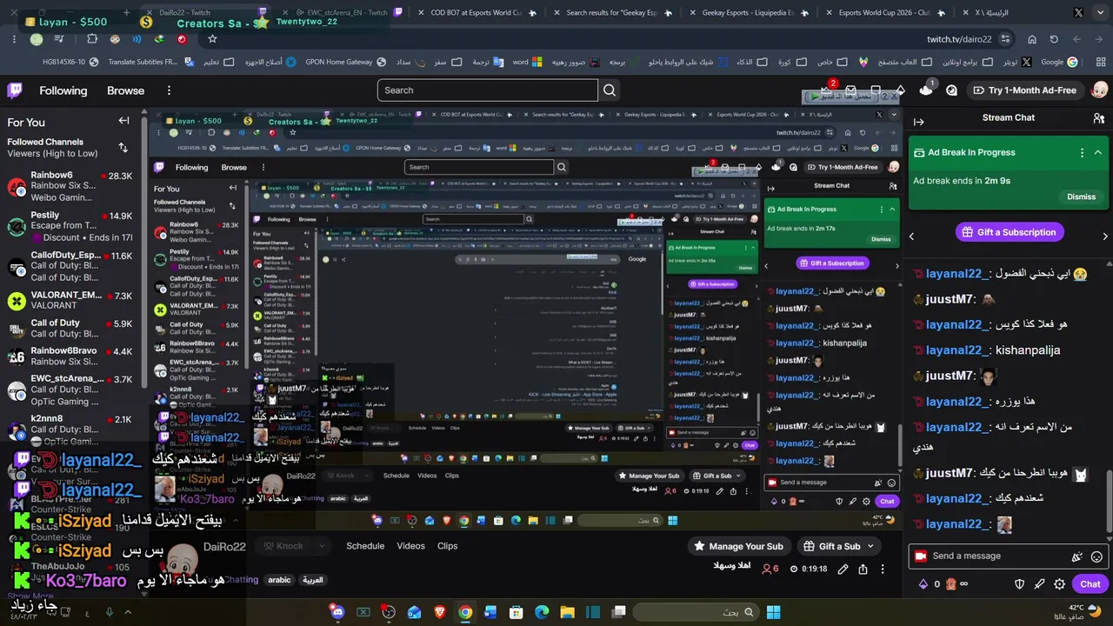Open the user avatar menu at top
1113x626 pixels.
click(1099, 90)
